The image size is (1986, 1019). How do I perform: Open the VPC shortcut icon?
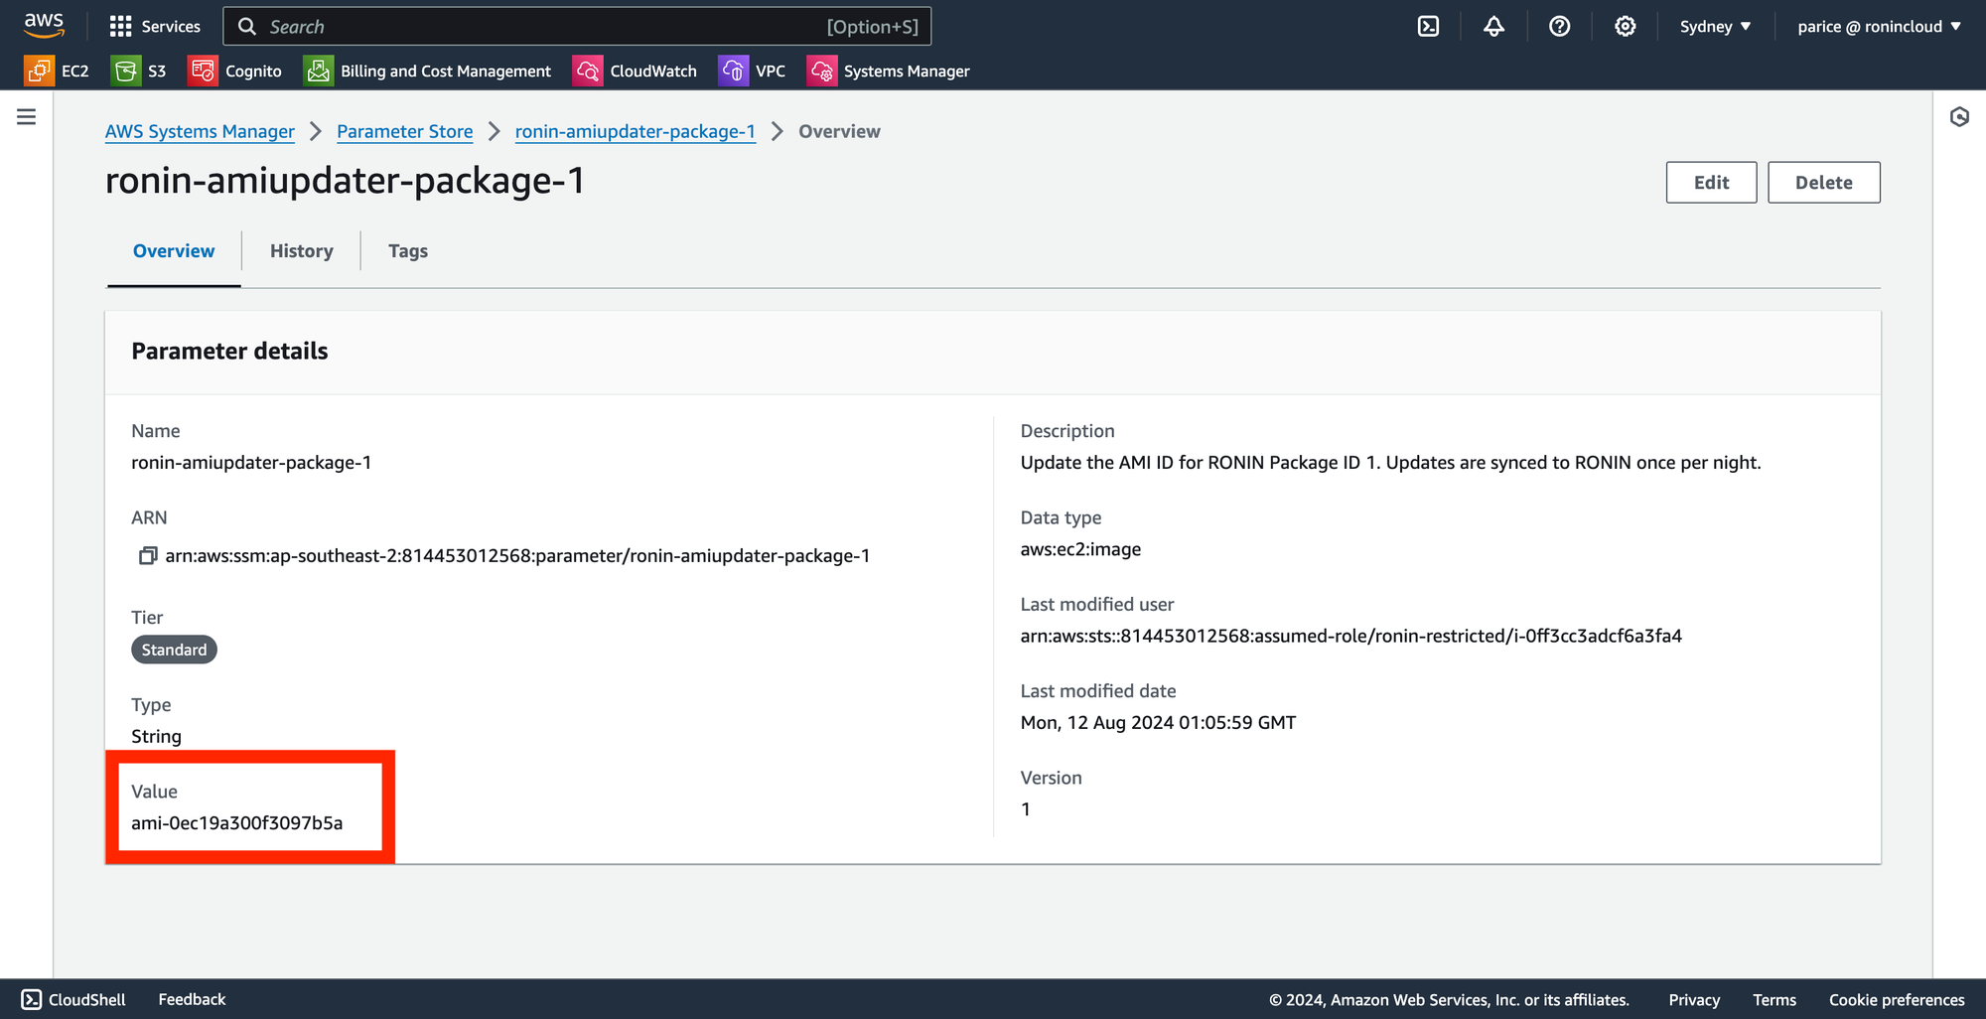click(x=733, y=71)
